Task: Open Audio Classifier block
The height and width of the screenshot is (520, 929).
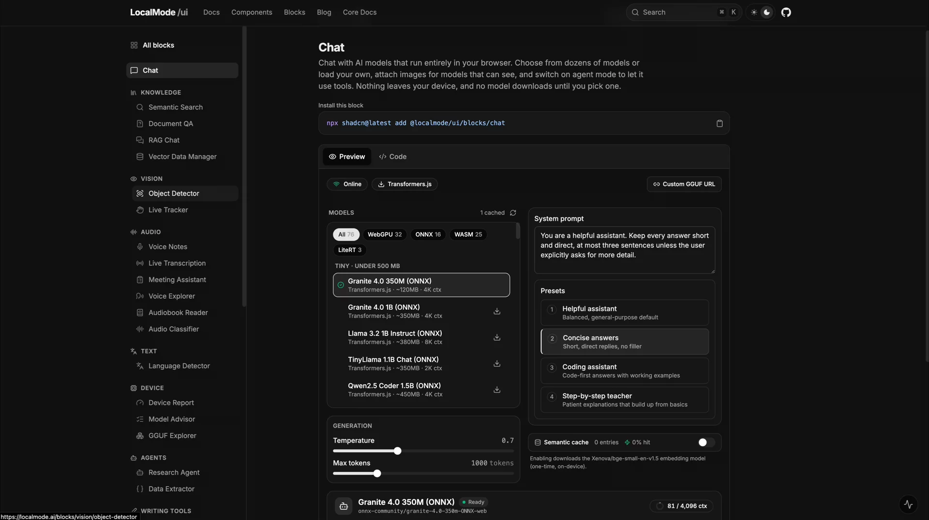Action: point(185,329)
